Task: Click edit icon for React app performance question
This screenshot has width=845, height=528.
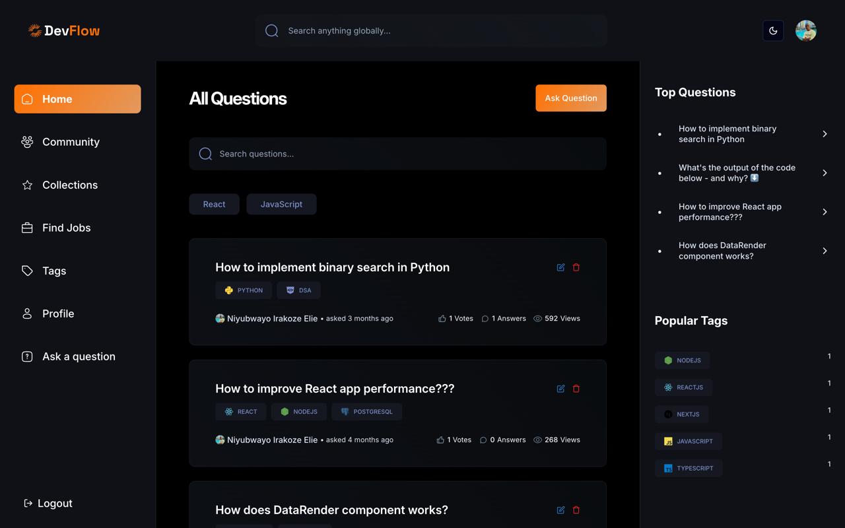Action: 560,389
